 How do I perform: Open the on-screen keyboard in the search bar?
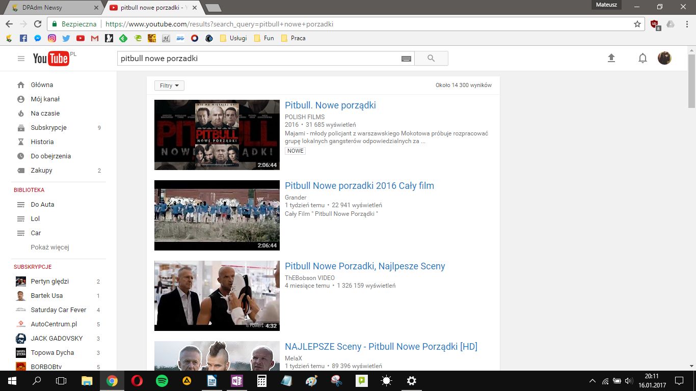tap(406, 59)
